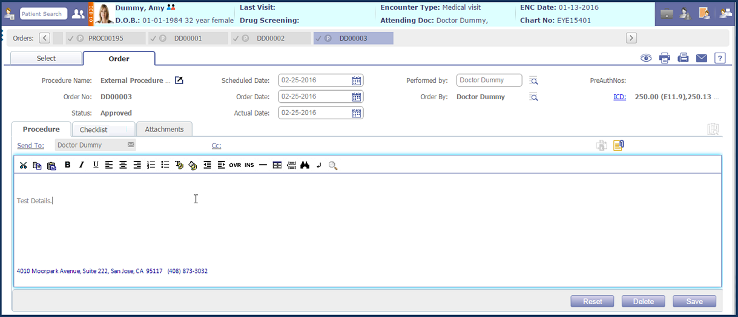Apply numbered list formatting
738x317 pixels.
pyautogui.click(x=151, y=165)
